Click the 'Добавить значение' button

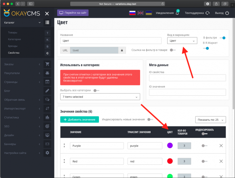pos(79,119)
